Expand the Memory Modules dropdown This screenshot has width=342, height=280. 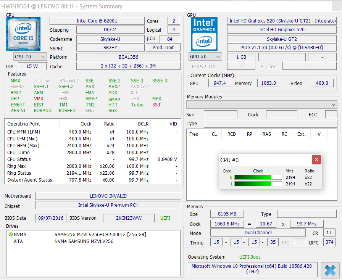coord(262,105)
